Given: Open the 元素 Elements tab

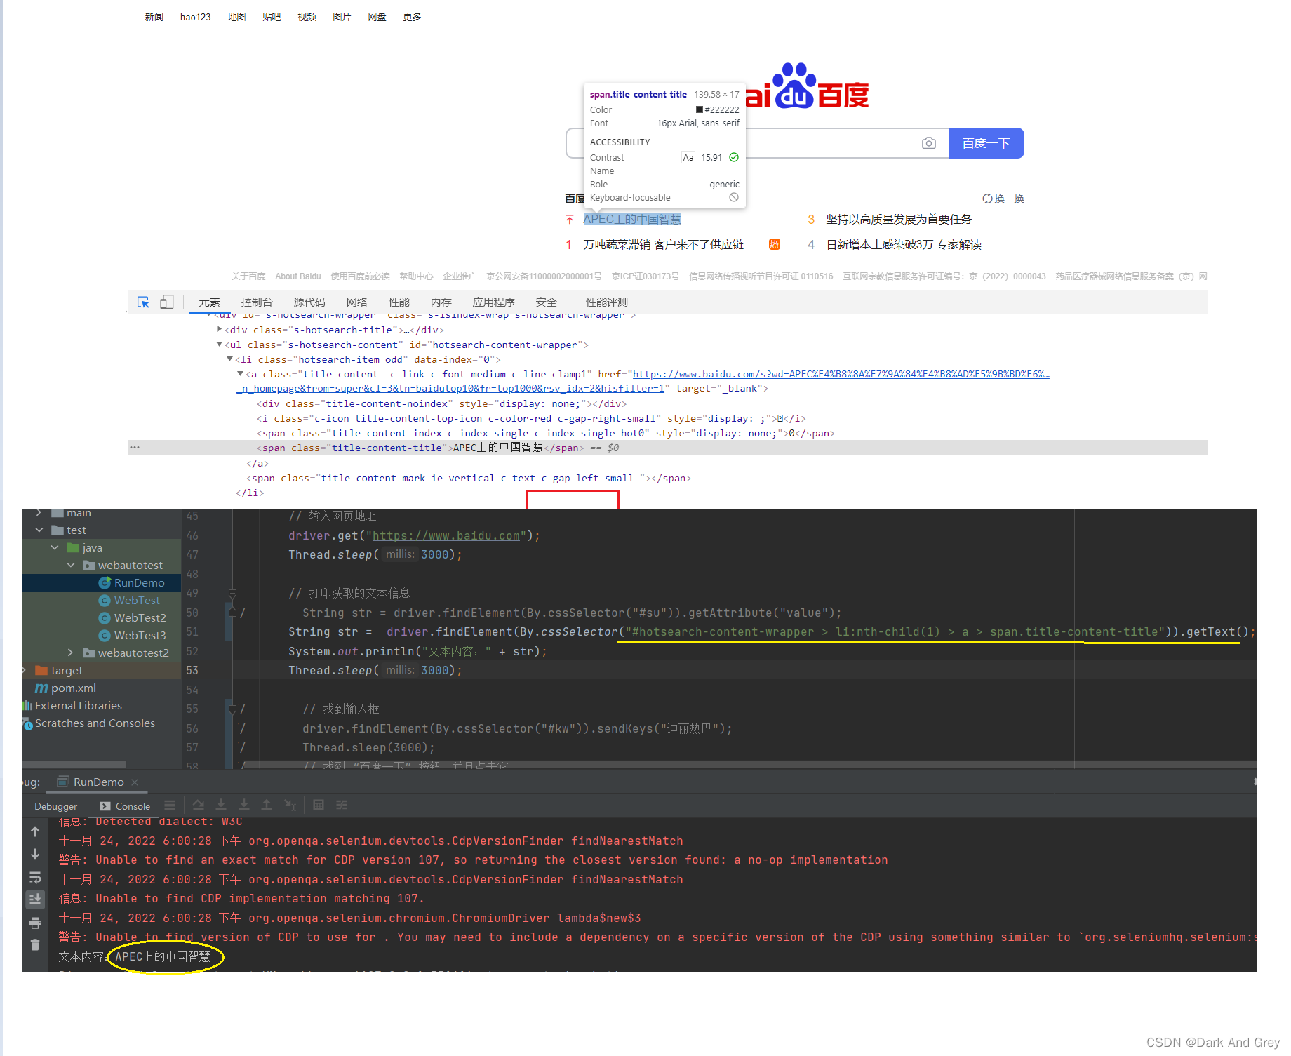Looking at the screenshot, I should point(209,302).
